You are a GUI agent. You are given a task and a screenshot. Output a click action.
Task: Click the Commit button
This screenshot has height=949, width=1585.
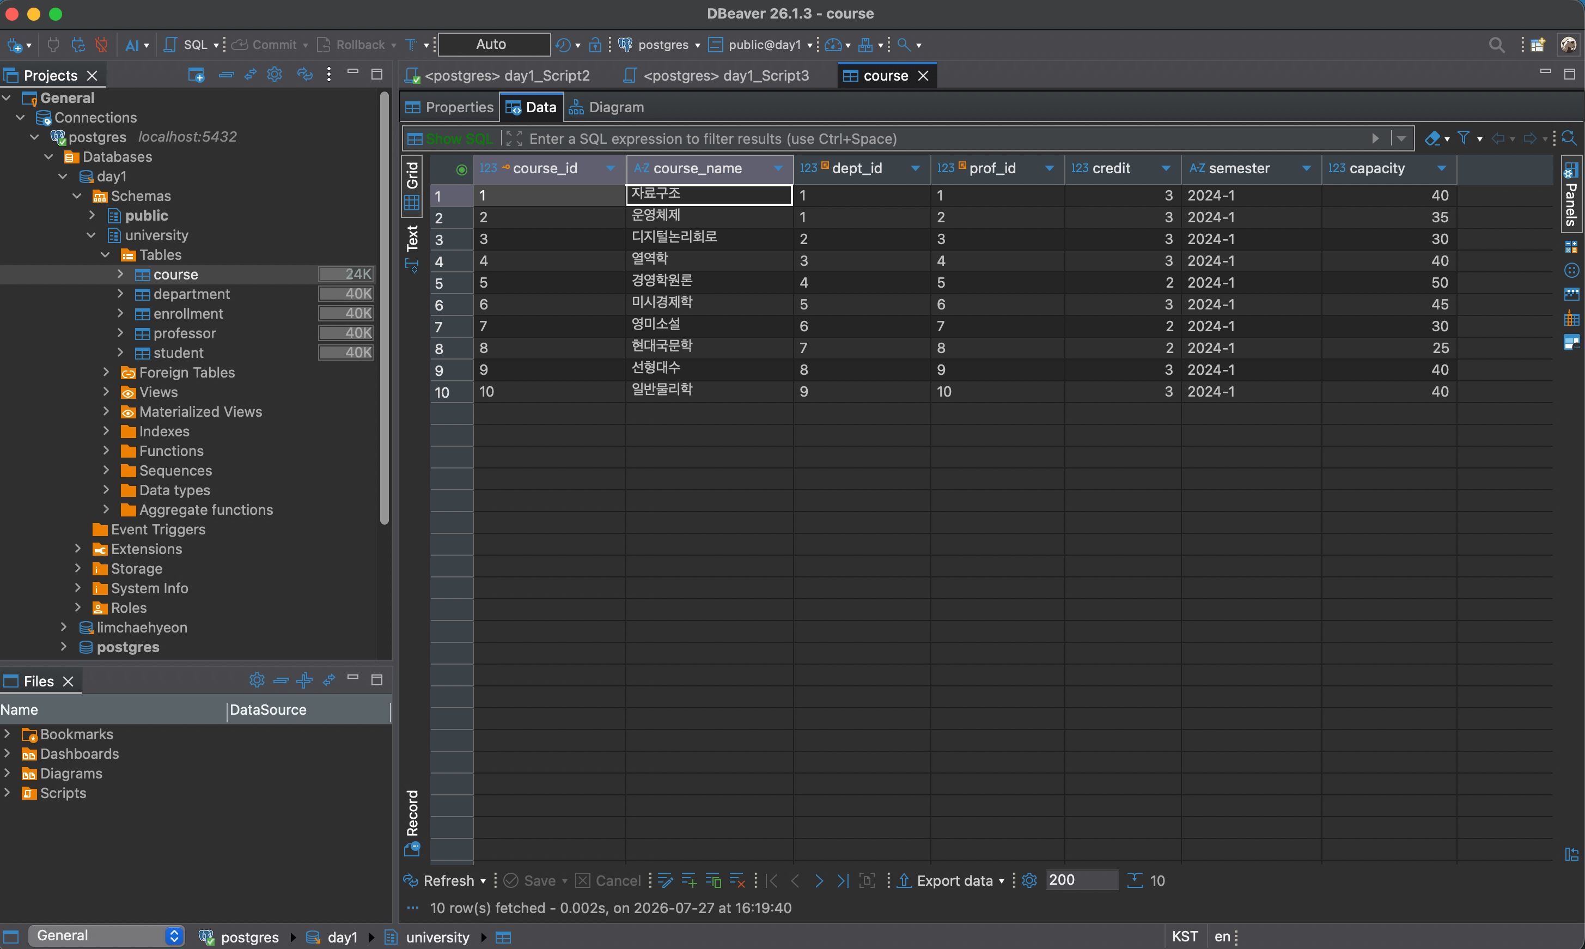coord(266,45)
